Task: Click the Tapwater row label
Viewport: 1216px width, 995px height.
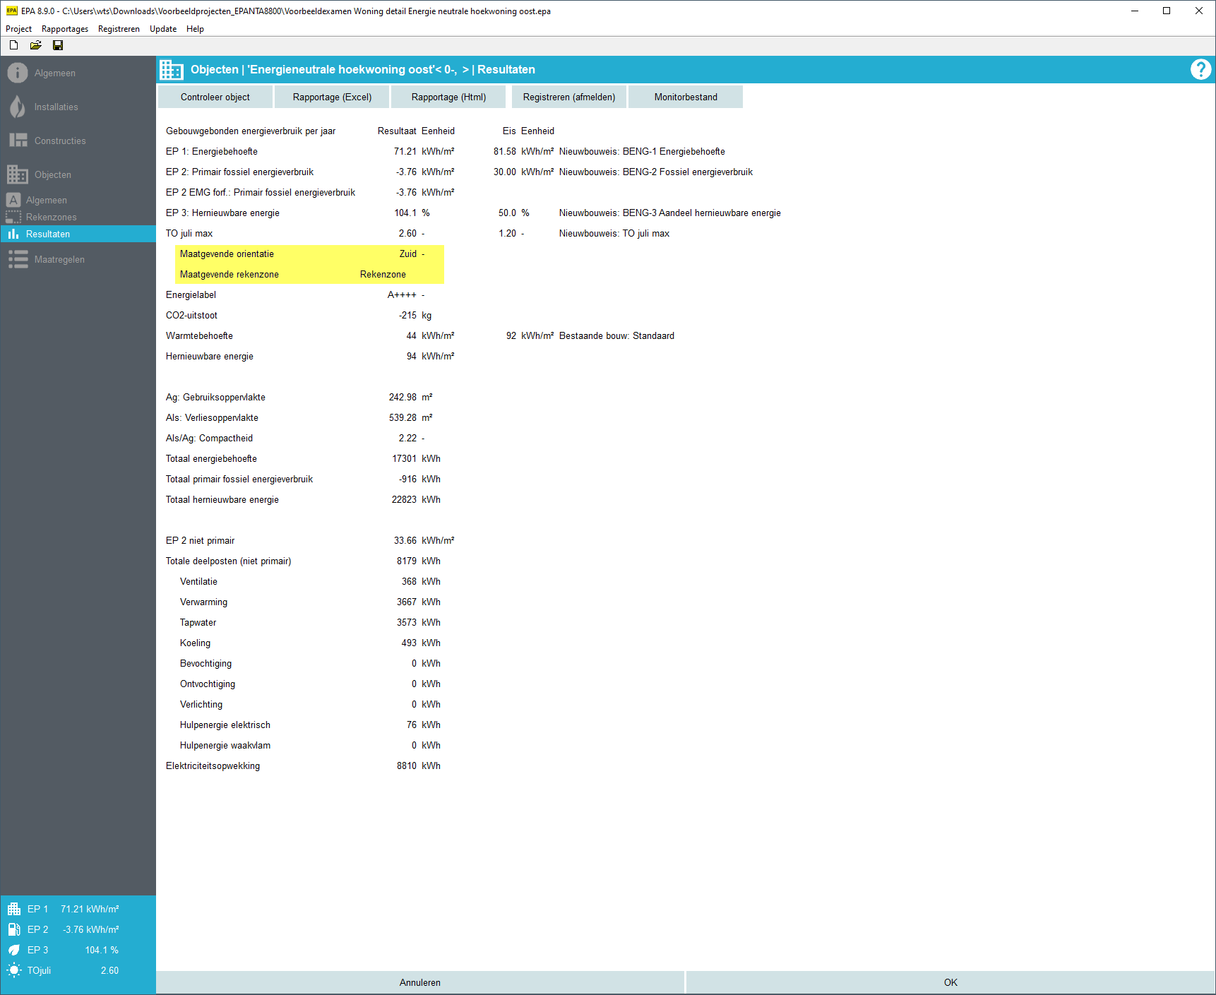Action: (x=198, y=622)
